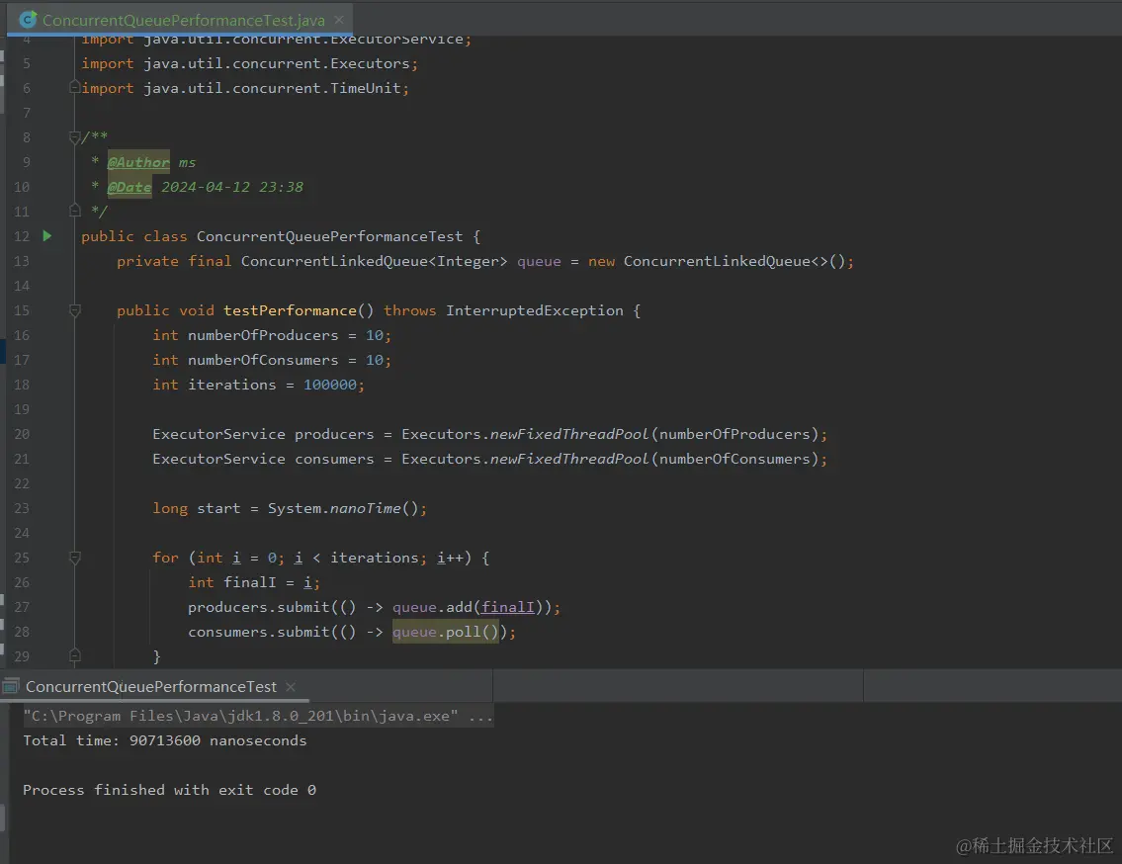This screenshot has width=1122, height=864.
Task: Close the ConcurrentQueuePerformanceTest run tab
Action: (291, 686)
